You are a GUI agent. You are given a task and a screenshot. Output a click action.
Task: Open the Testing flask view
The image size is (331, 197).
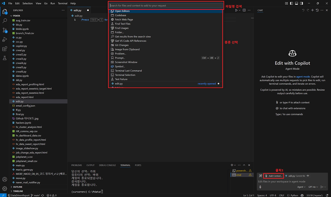5,58
